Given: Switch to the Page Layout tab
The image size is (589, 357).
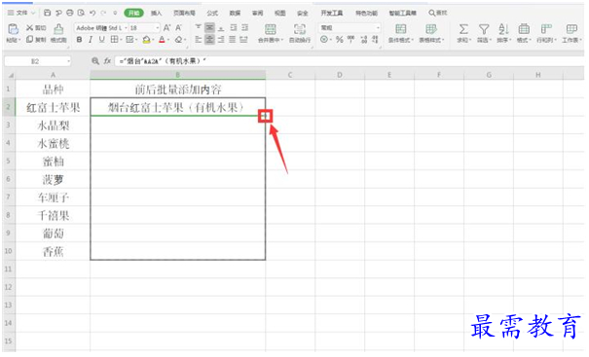Looking at the screenshot, I should (x=184, y=13).
